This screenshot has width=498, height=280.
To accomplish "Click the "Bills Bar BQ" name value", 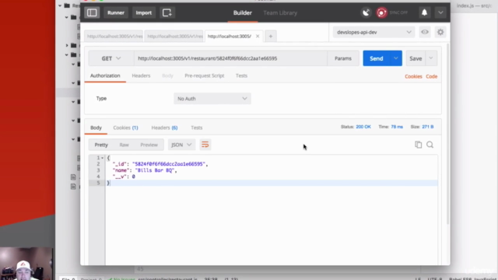I will [155, 170].
